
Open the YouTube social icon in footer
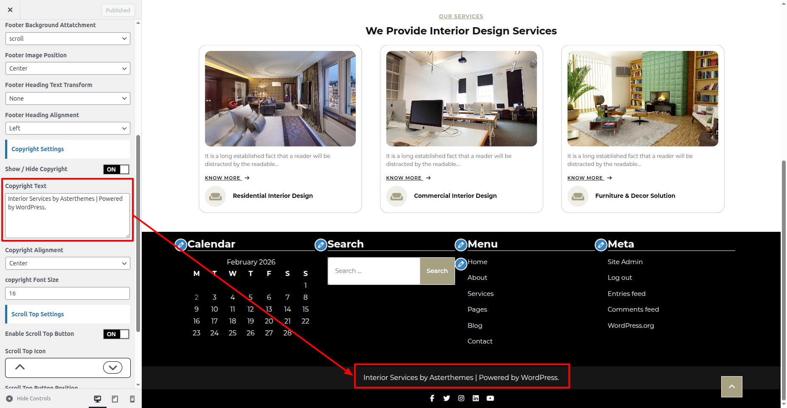tap(490, 398)
